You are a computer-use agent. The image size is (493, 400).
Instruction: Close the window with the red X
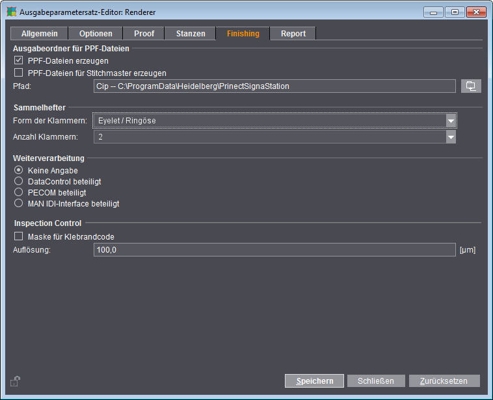[x=476, y=12]
